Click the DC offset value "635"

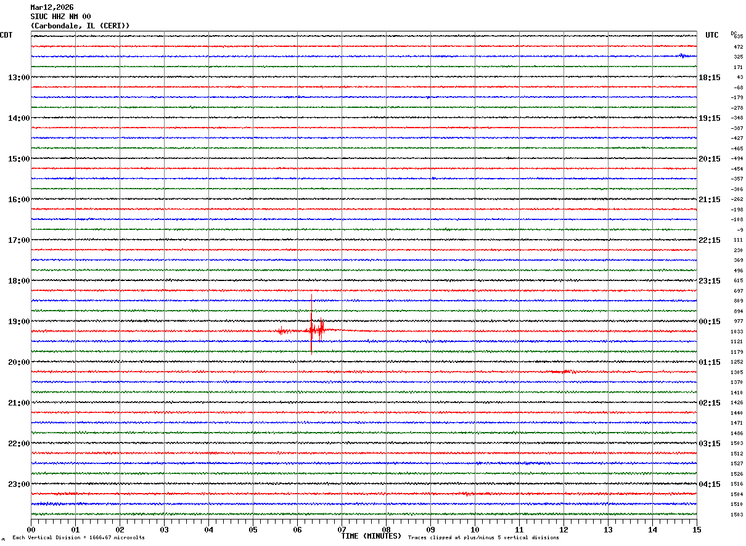coord(738,36)
